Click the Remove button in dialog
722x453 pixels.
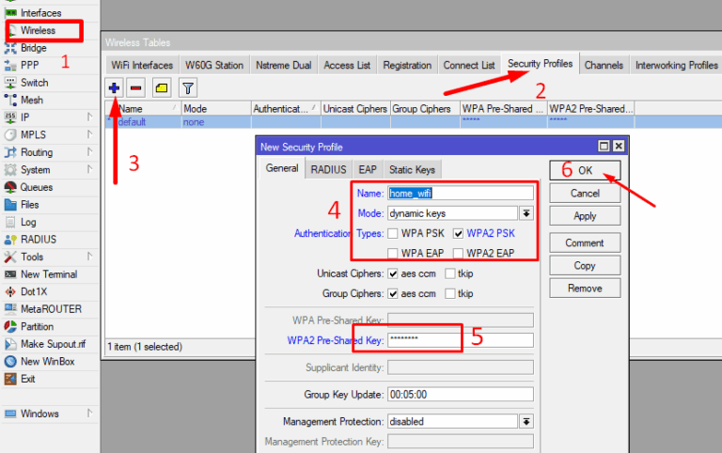585,289
